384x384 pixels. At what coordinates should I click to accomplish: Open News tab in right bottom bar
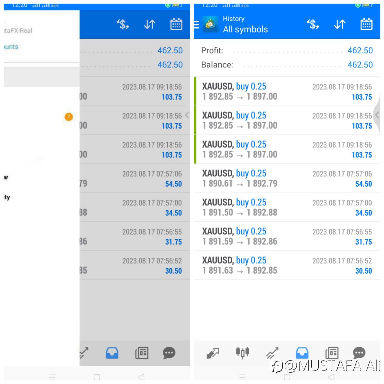(332, 353)
